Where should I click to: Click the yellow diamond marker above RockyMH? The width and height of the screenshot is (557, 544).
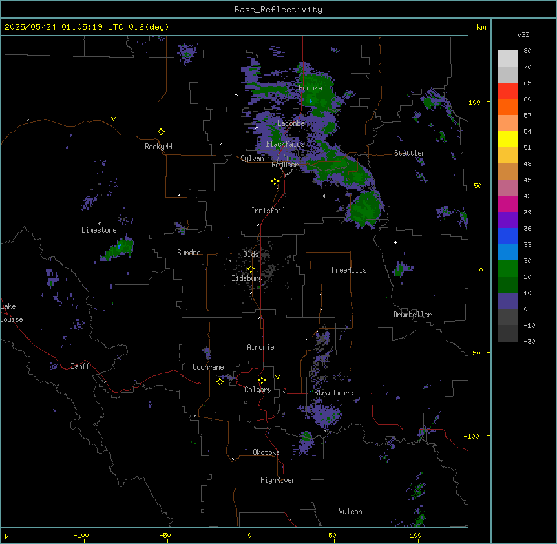[161, 131]
